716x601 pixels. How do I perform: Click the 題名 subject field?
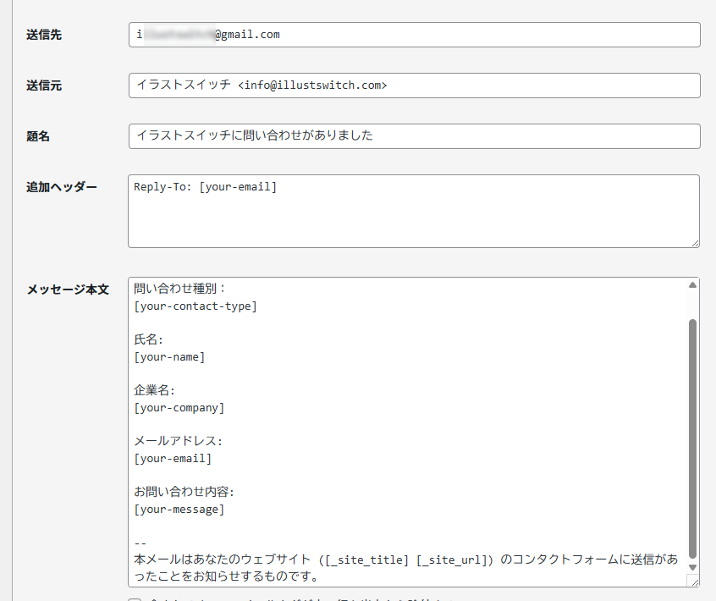pos(414,136)
